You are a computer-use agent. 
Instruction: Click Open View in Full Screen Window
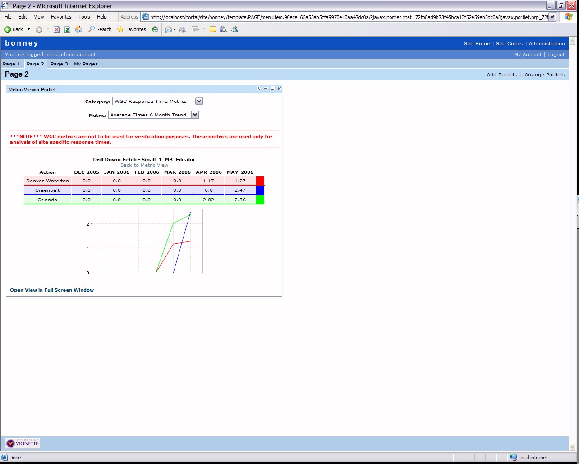pyautogui.click(x=52, y=290)
